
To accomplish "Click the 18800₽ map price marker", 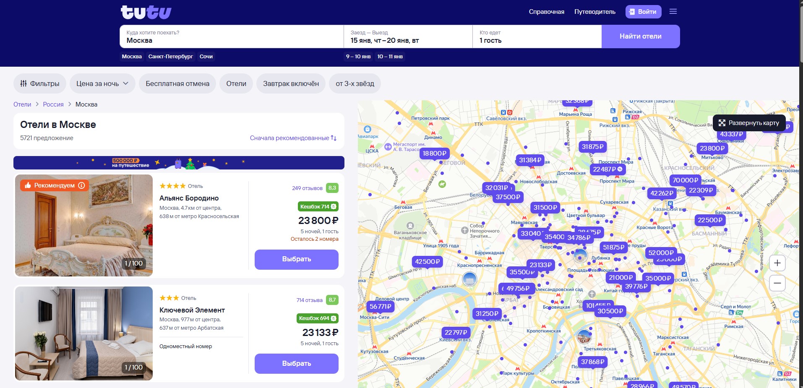I will tap(434, 154).
